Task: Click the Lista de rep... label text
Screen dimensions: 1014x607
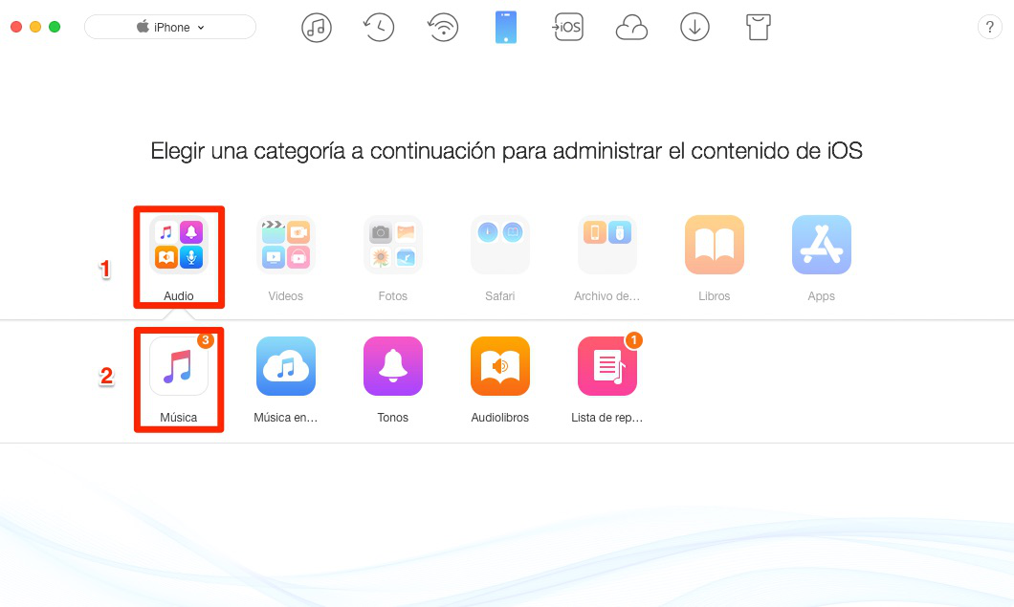Action: (607, 418)
